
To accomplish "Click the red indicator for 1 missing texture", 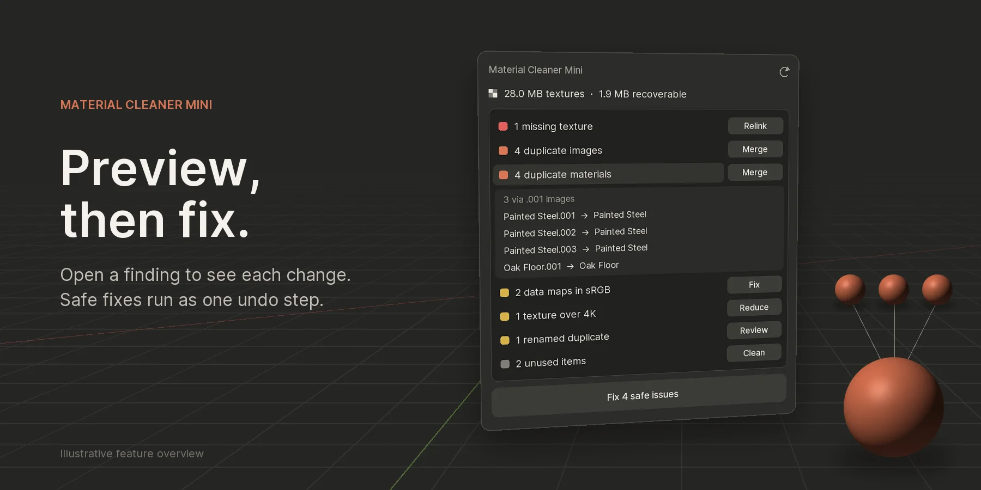I will (x=503, y=126).
